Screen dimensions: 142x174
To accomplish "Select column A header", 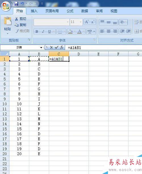I will (19, 54).
